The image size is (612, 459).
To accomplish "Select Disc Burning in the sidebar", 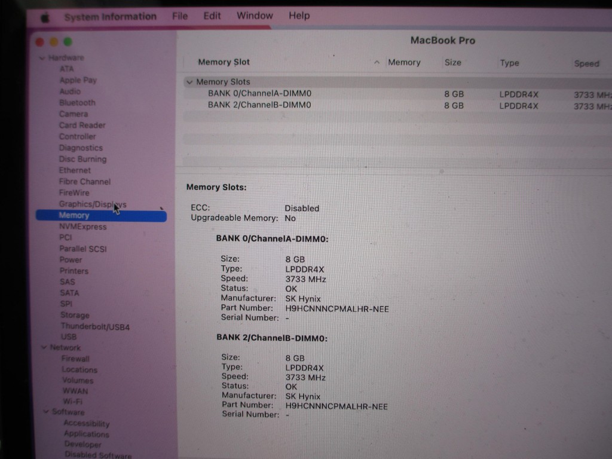I will coord(82,159).
